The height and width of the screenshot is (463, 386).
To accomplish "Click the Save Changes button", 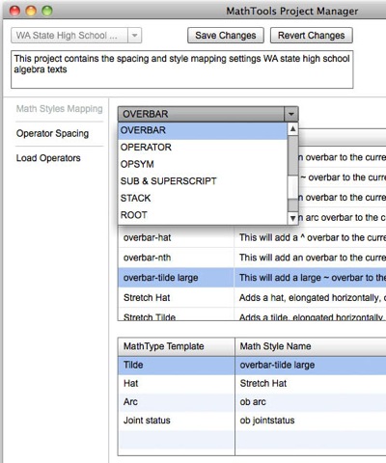I will (226, 36).
